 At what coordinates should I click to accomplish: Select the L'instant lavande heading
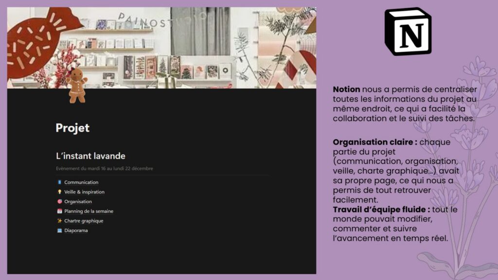(x=90, y=156)
